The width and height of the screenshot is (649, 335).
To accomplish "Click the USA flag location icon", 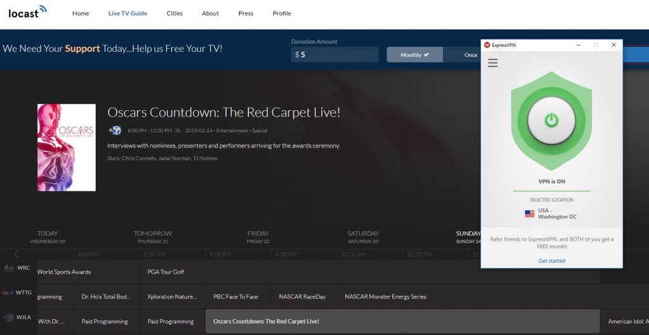I will (529, 214).
